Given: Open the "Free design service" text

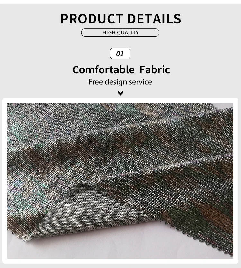Looking at the screenshot, I should [120, 82].
